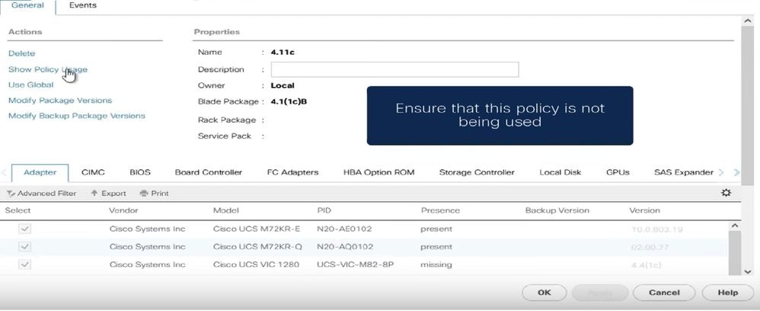Viewport: 760px width, 311px height.
Task: Sort by the PID column header
Action: pyautogui.click(x=324, y=210)
